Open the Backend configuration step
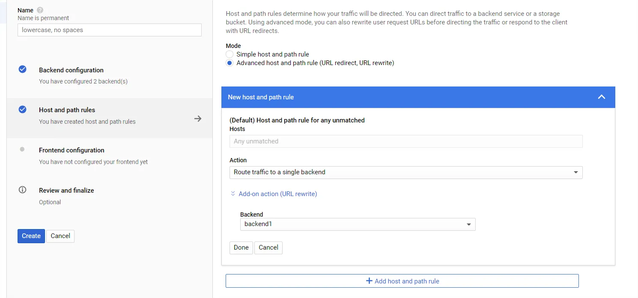This screenshot has width=638, height=298. tap(71, 70)
